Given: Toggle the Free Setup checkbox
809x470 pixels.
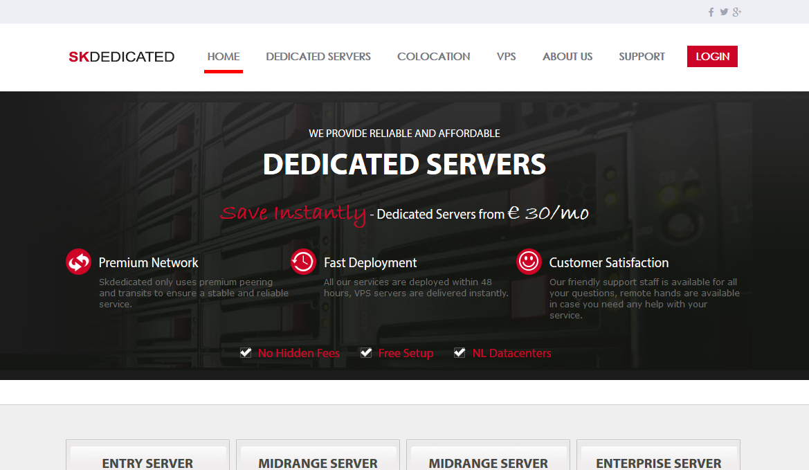Looking at the screenshot, I should (366, 353).
